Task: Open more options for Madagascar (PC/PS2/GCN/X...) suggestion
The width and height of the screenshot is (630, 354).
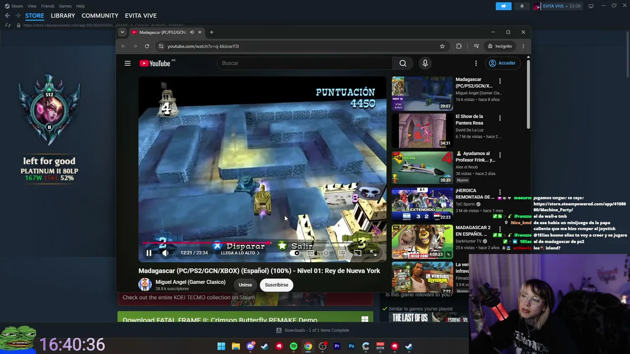Action: click(500, 81)
